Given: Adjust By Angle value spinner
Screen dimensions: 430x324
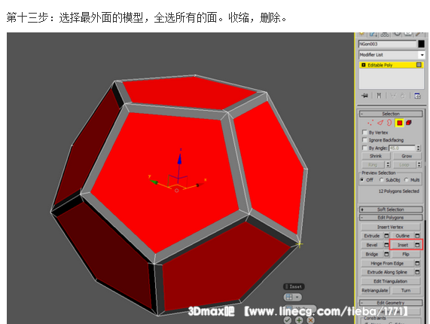Looking at the screenshot, I should (x=418, y=148).
